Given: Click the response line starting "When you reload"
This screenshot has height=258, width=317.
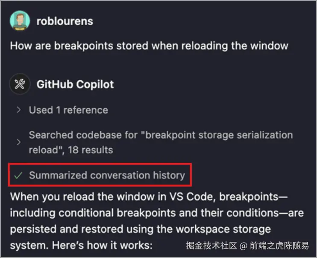Looking at the screenshot, I should (149, 196).
